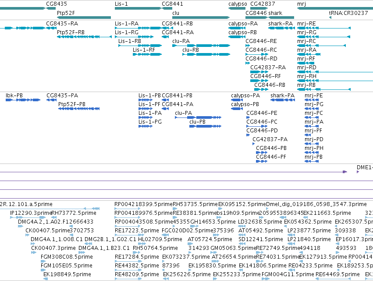Screen dimensions: 373x281
Task: Select the tRNA:CR30237 label
Action: click(348, 13)
